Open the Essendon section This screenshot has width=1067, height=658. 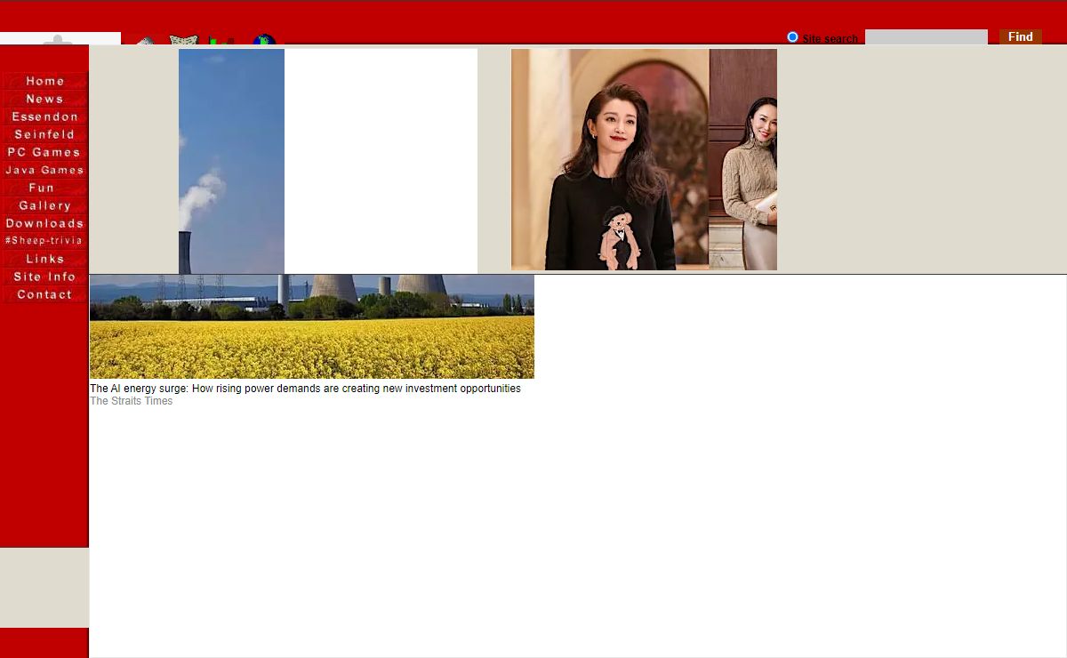[44, 116]
